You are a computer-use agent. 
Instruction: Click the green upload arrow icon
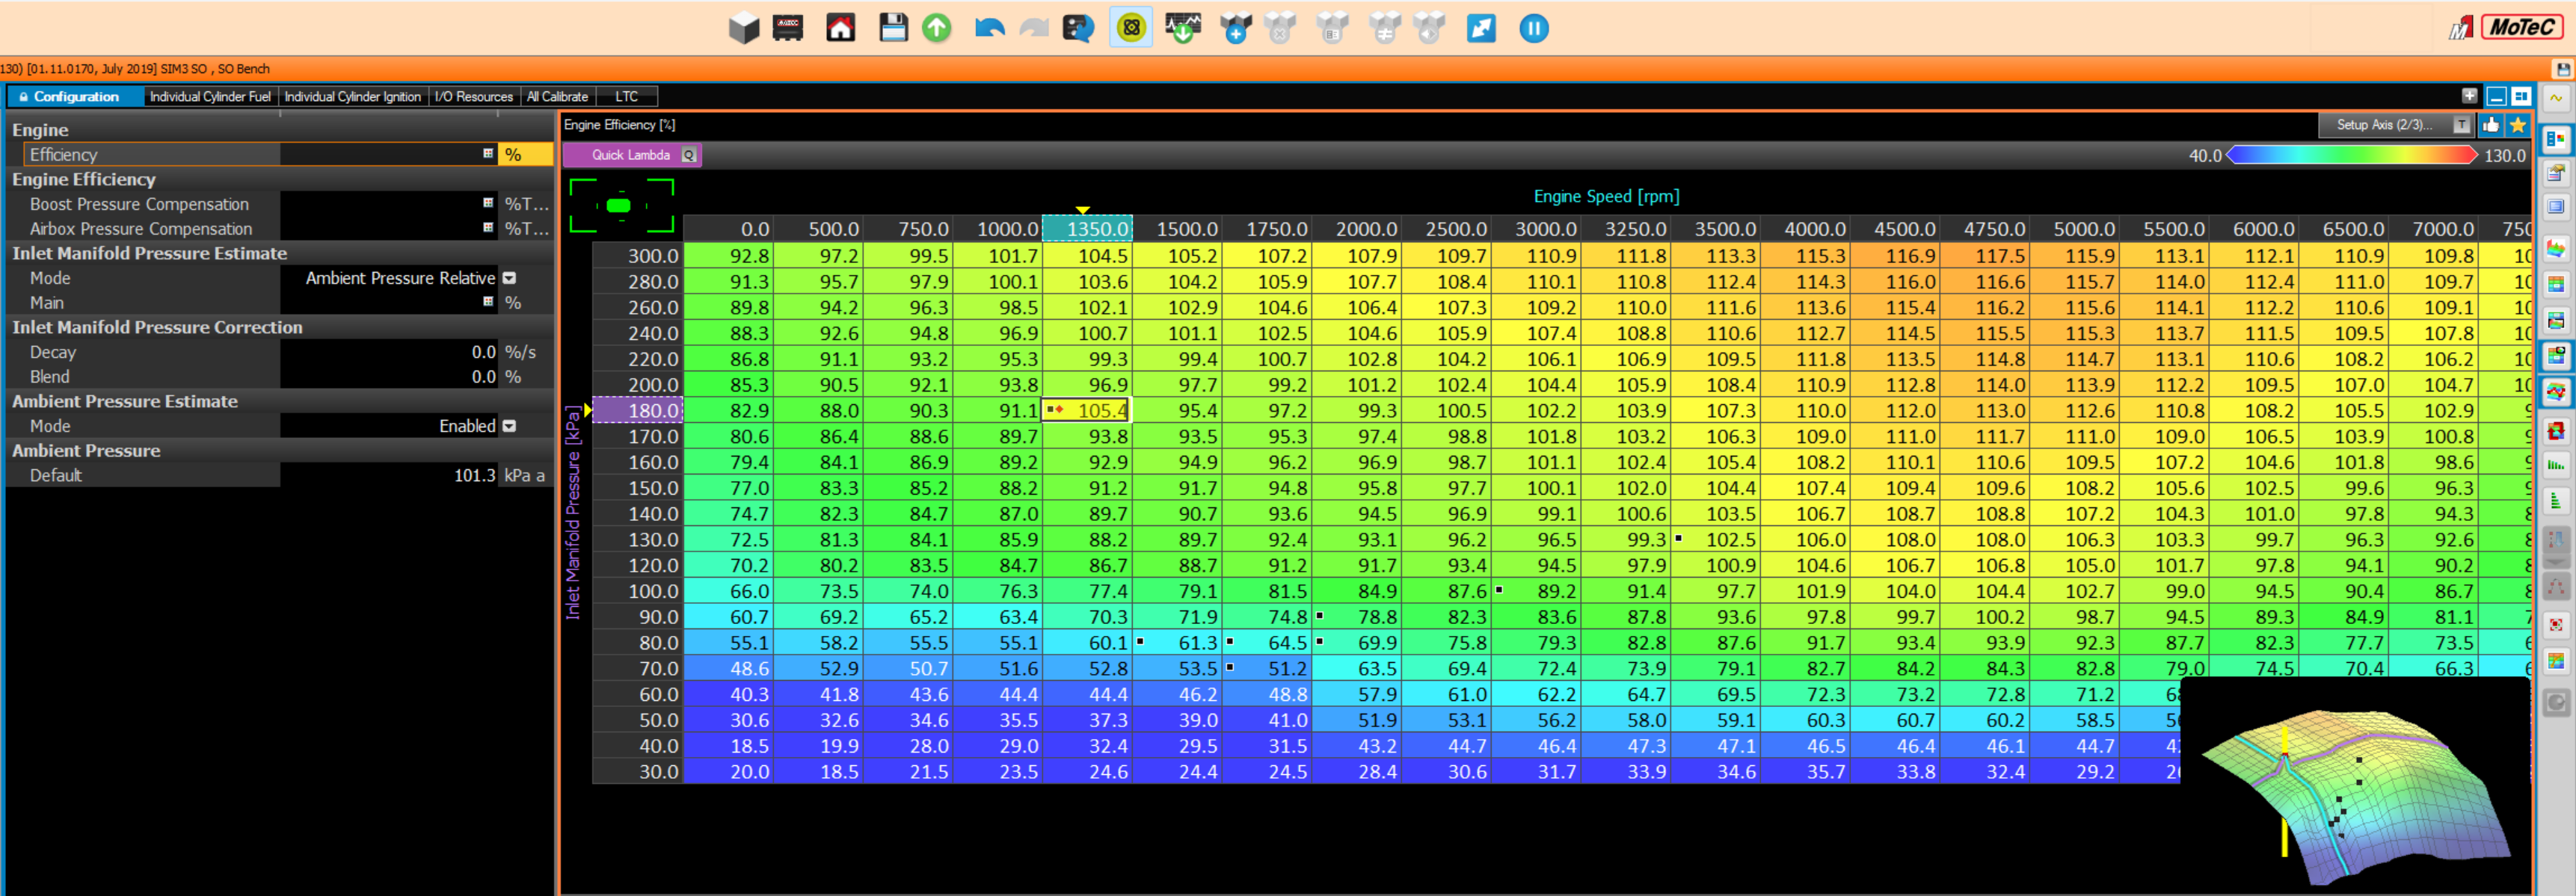click(936, 28)
